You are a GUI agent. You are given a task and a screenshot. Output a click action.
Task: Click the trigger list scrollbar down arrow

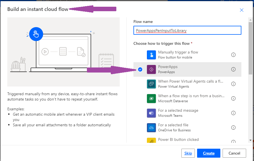250,140
